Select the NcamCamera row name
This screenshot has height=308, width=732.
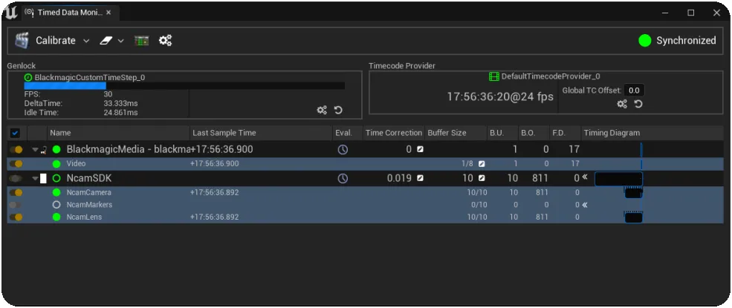click(88, 192)
